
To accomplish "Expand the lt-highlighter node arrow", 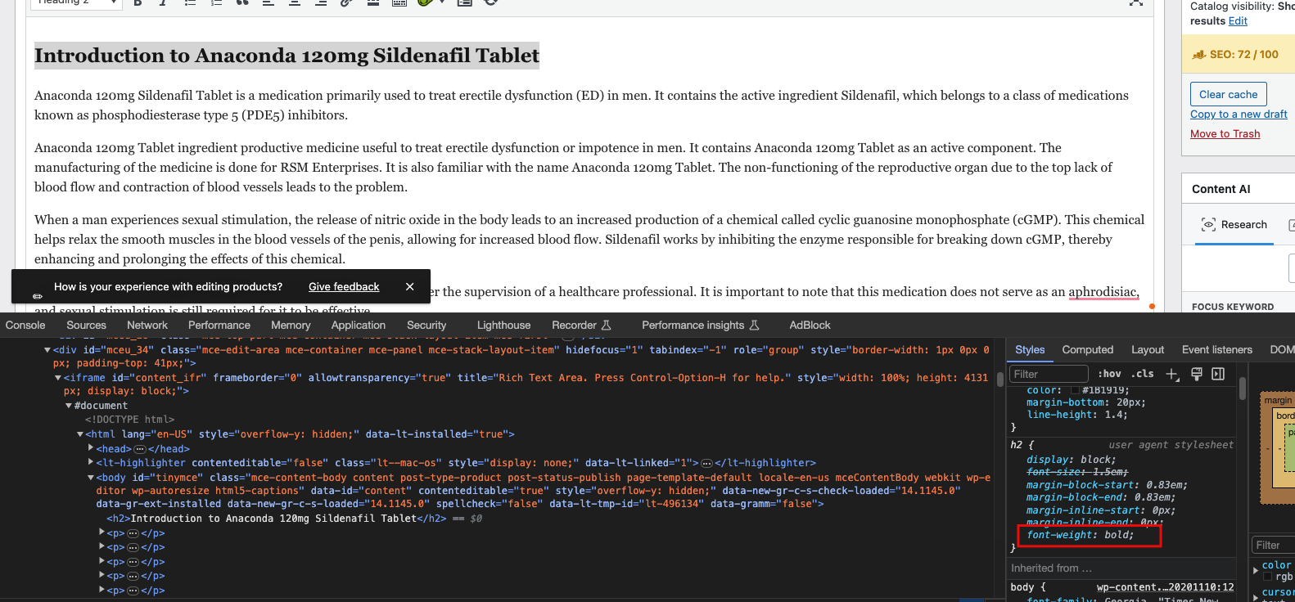I will pos(91,463).
